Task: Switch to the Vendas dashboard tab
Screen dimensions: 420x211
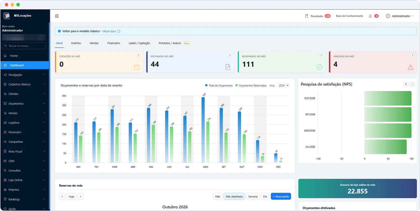Action: coord(94,43)
